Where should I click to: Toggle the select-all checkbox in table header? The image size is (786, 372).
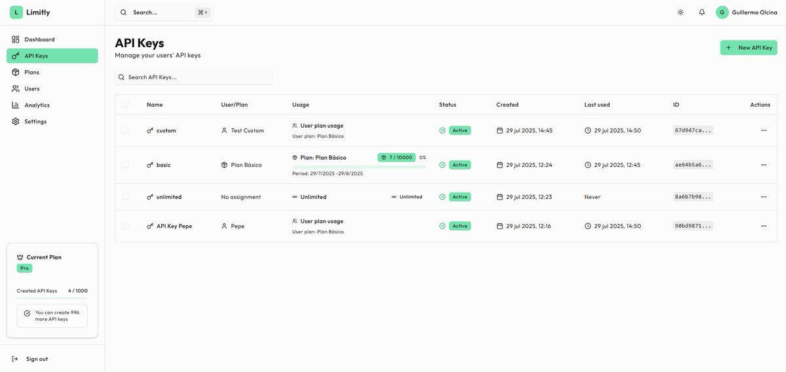coord(125,104)
